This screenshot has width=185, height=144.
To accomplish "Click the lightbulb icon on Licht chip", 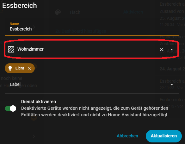I will pyautogui.click(x=10, y=68).
